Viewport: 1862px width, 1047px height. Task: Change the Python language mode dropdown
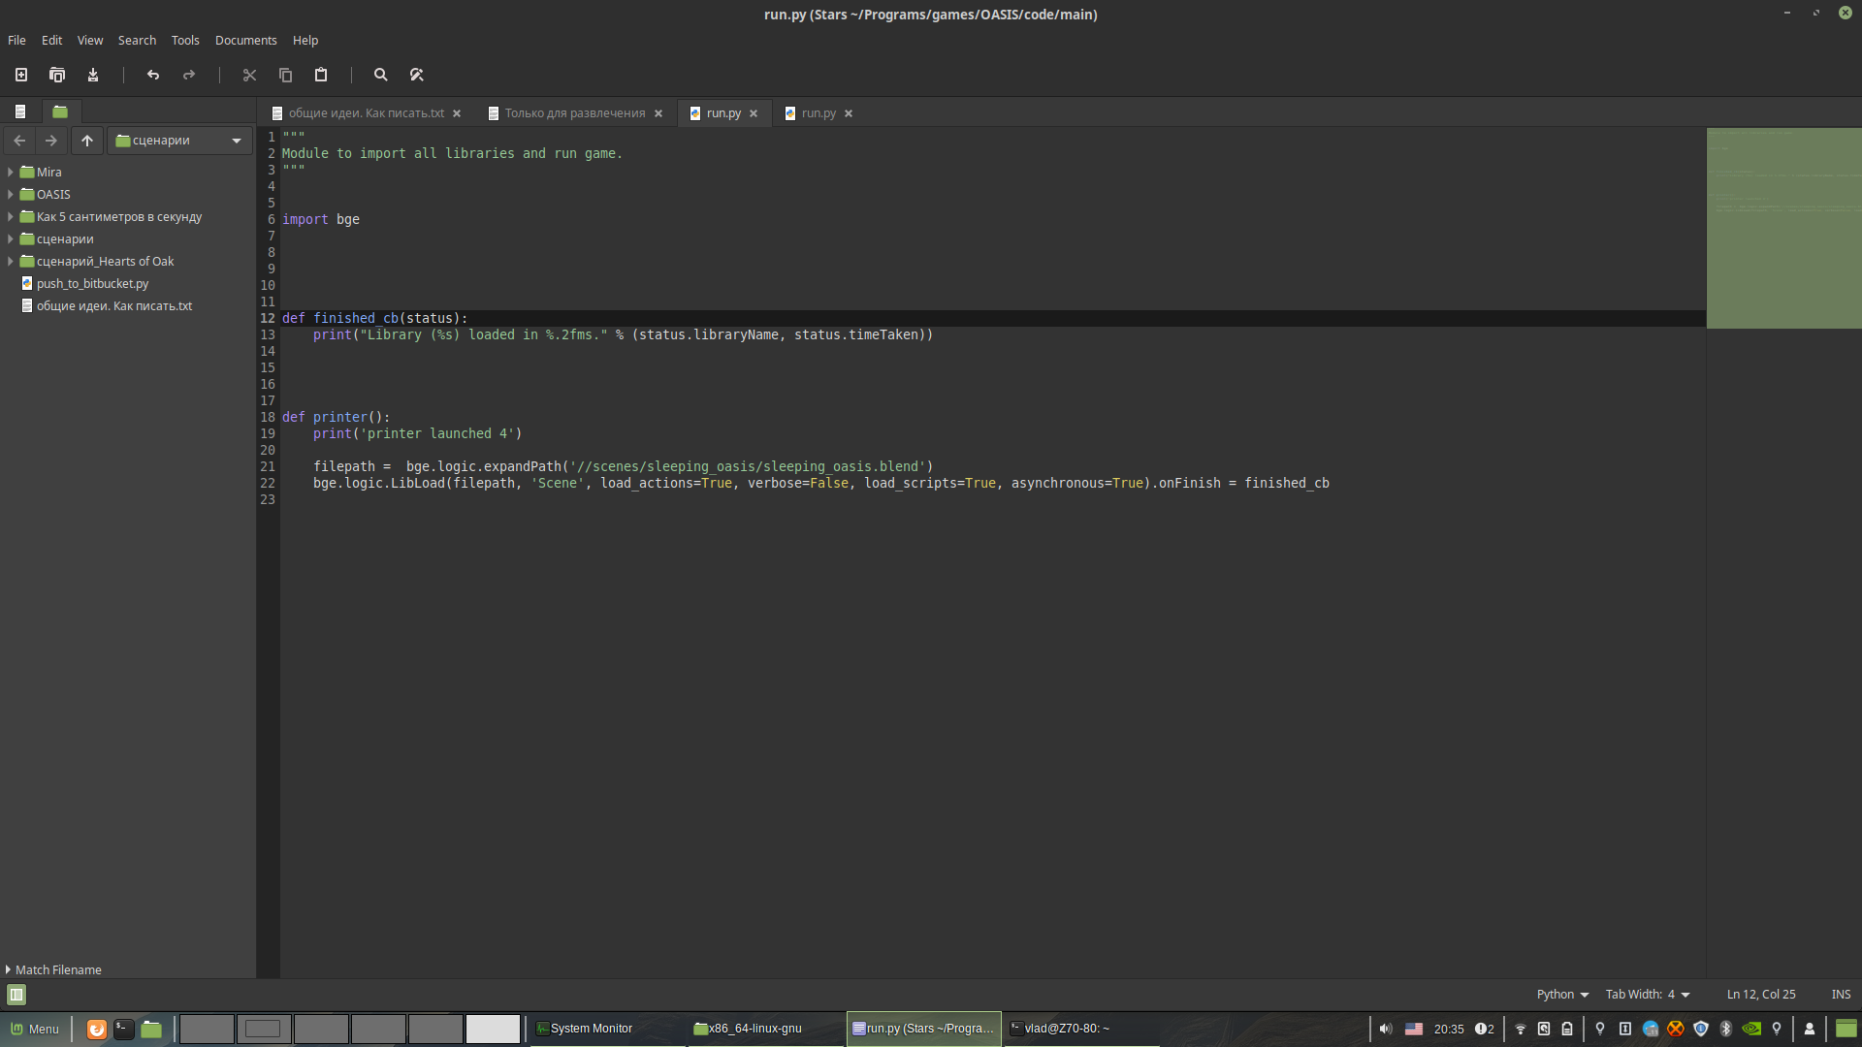1562,995
